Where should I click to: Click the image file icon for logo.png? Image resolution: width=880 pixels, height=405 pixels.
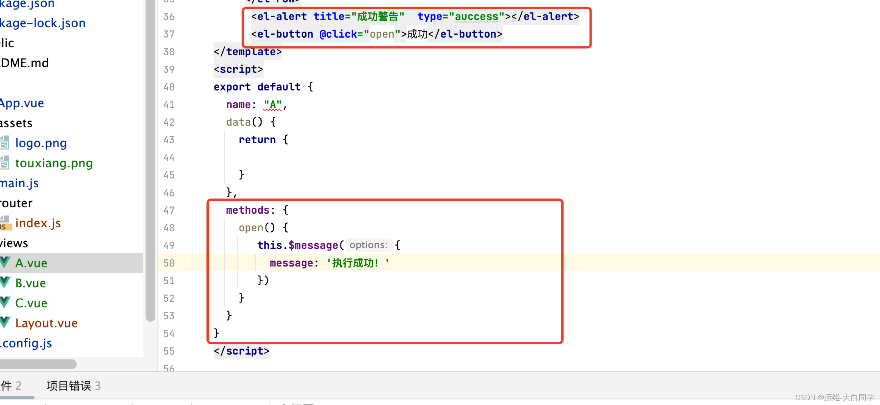(4, 142)
